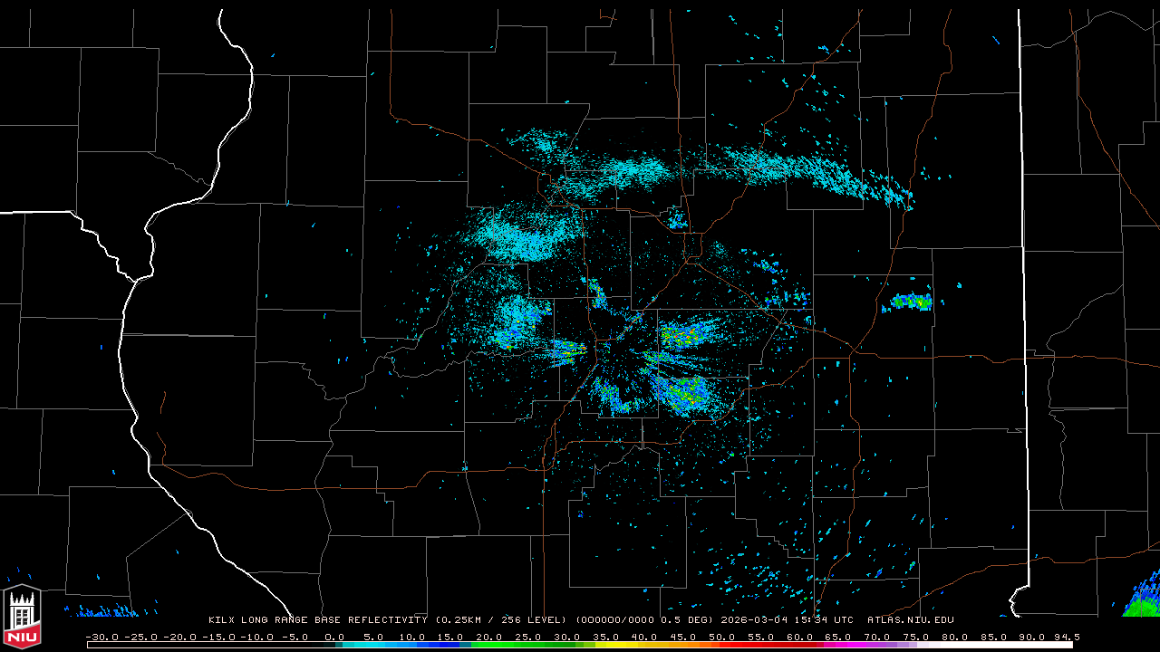Click the dense cyan echo cluster northwest of radar
Screen dimensions: 1160x652
point(521,237)
